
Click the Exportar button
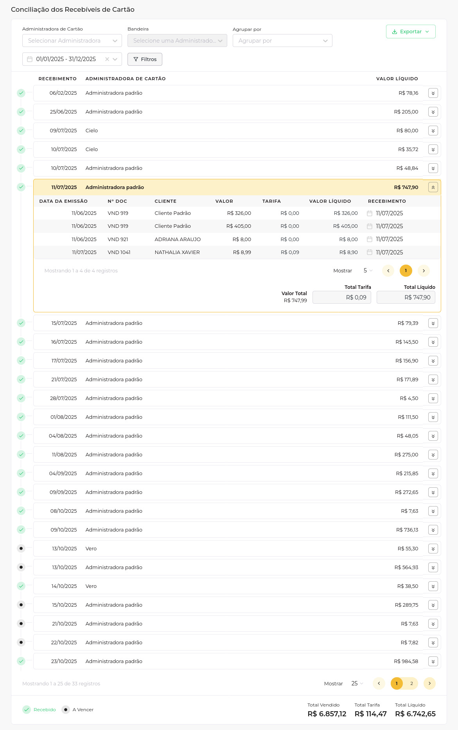[x=410, y=32]
